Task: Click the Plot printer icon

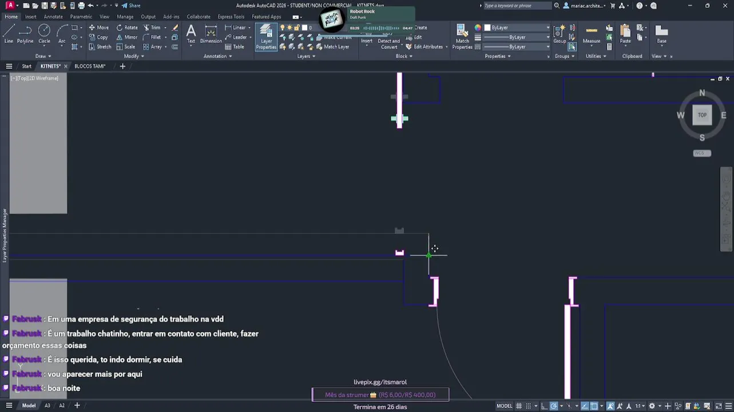Action: click(x=81, y=6)
